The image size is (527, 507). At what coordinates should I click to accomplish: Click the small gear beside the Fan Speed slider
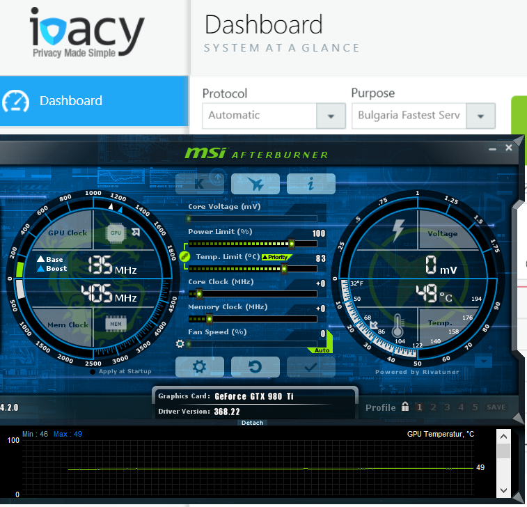tap(180, 344)
